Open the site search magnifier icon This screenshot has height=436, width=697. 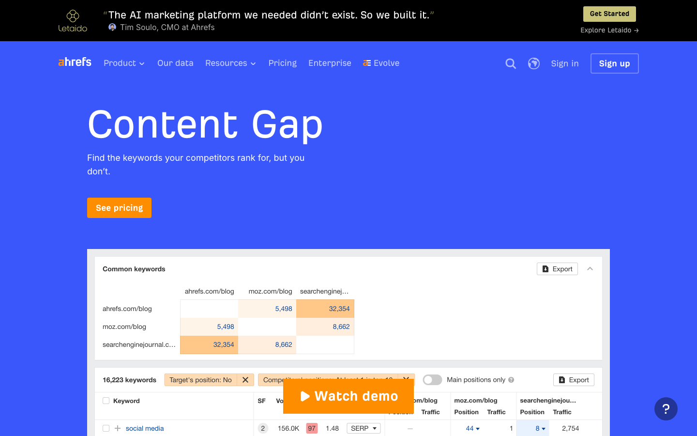click(x=511, y=63)
